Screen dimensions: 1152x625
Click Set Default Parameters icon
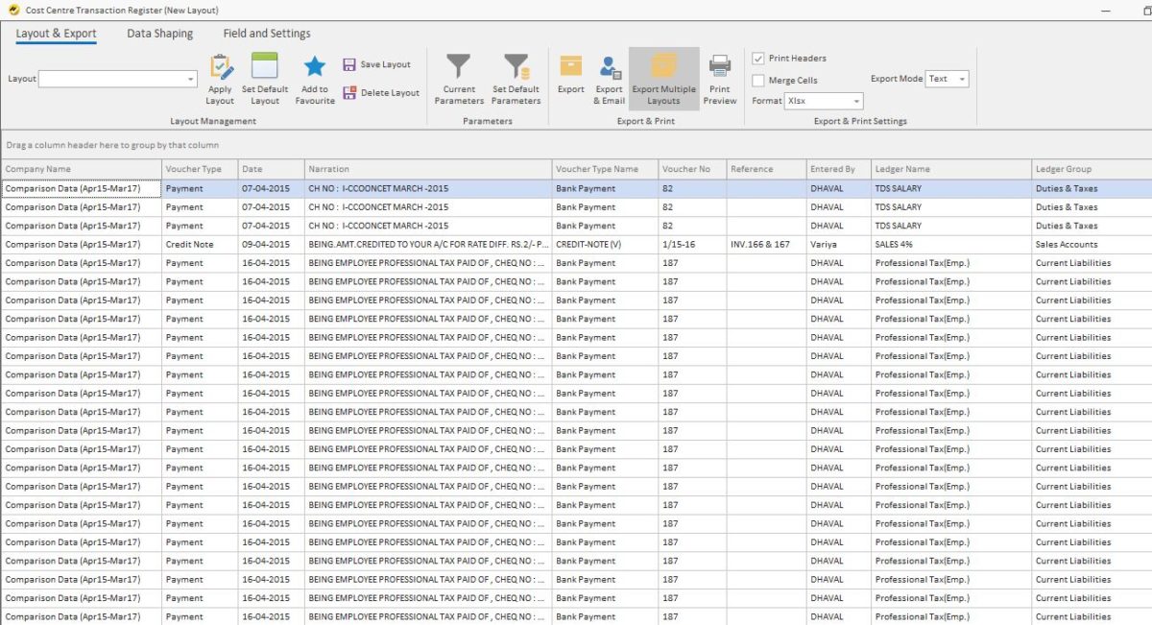tap(516, 67)
